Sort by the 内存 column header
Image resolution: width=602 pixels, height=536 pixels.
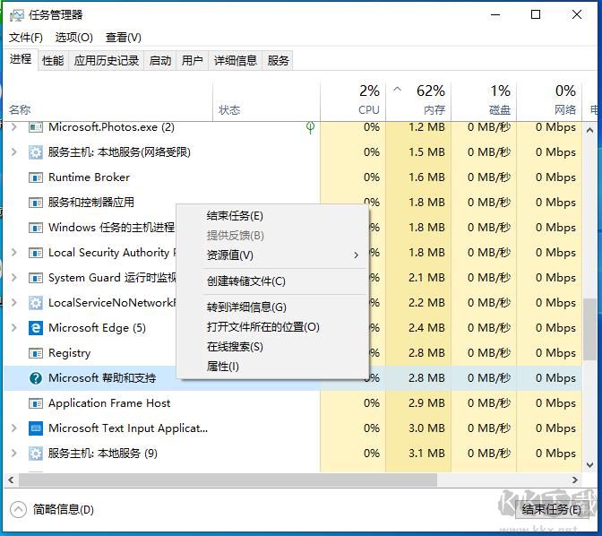pos(418,101)
